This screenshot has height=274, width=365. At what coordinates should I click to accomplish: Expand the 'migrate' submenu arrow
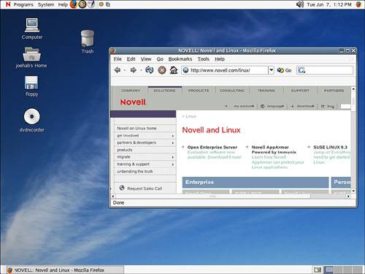173,157
